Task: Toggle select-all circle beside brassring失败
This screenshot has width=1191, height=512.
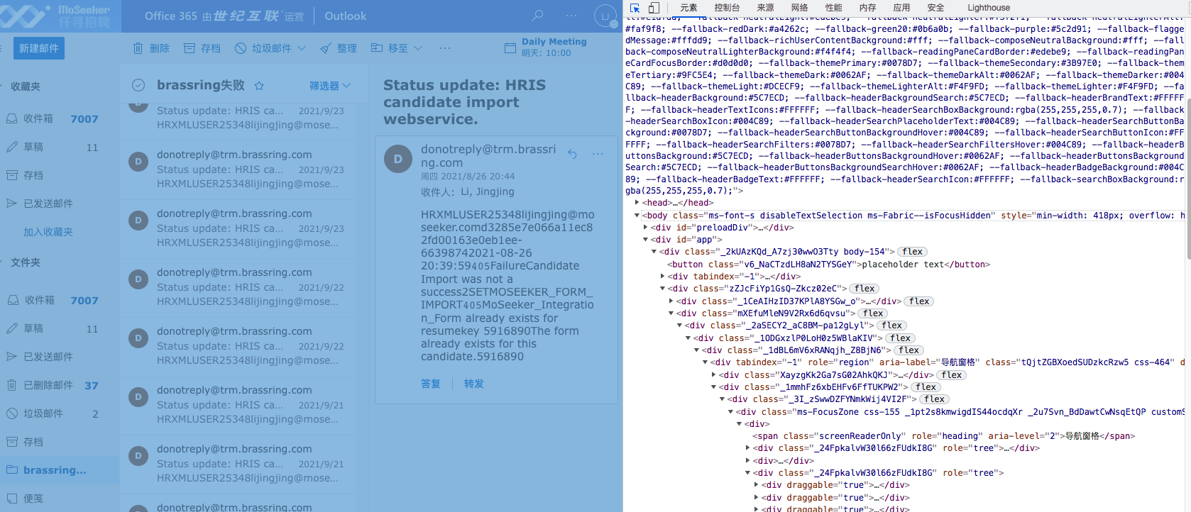Action: [138, 85]
